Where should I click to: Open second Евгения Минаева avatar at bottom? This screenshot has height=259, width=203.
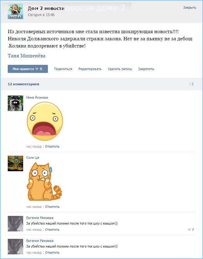coord(15,247)
